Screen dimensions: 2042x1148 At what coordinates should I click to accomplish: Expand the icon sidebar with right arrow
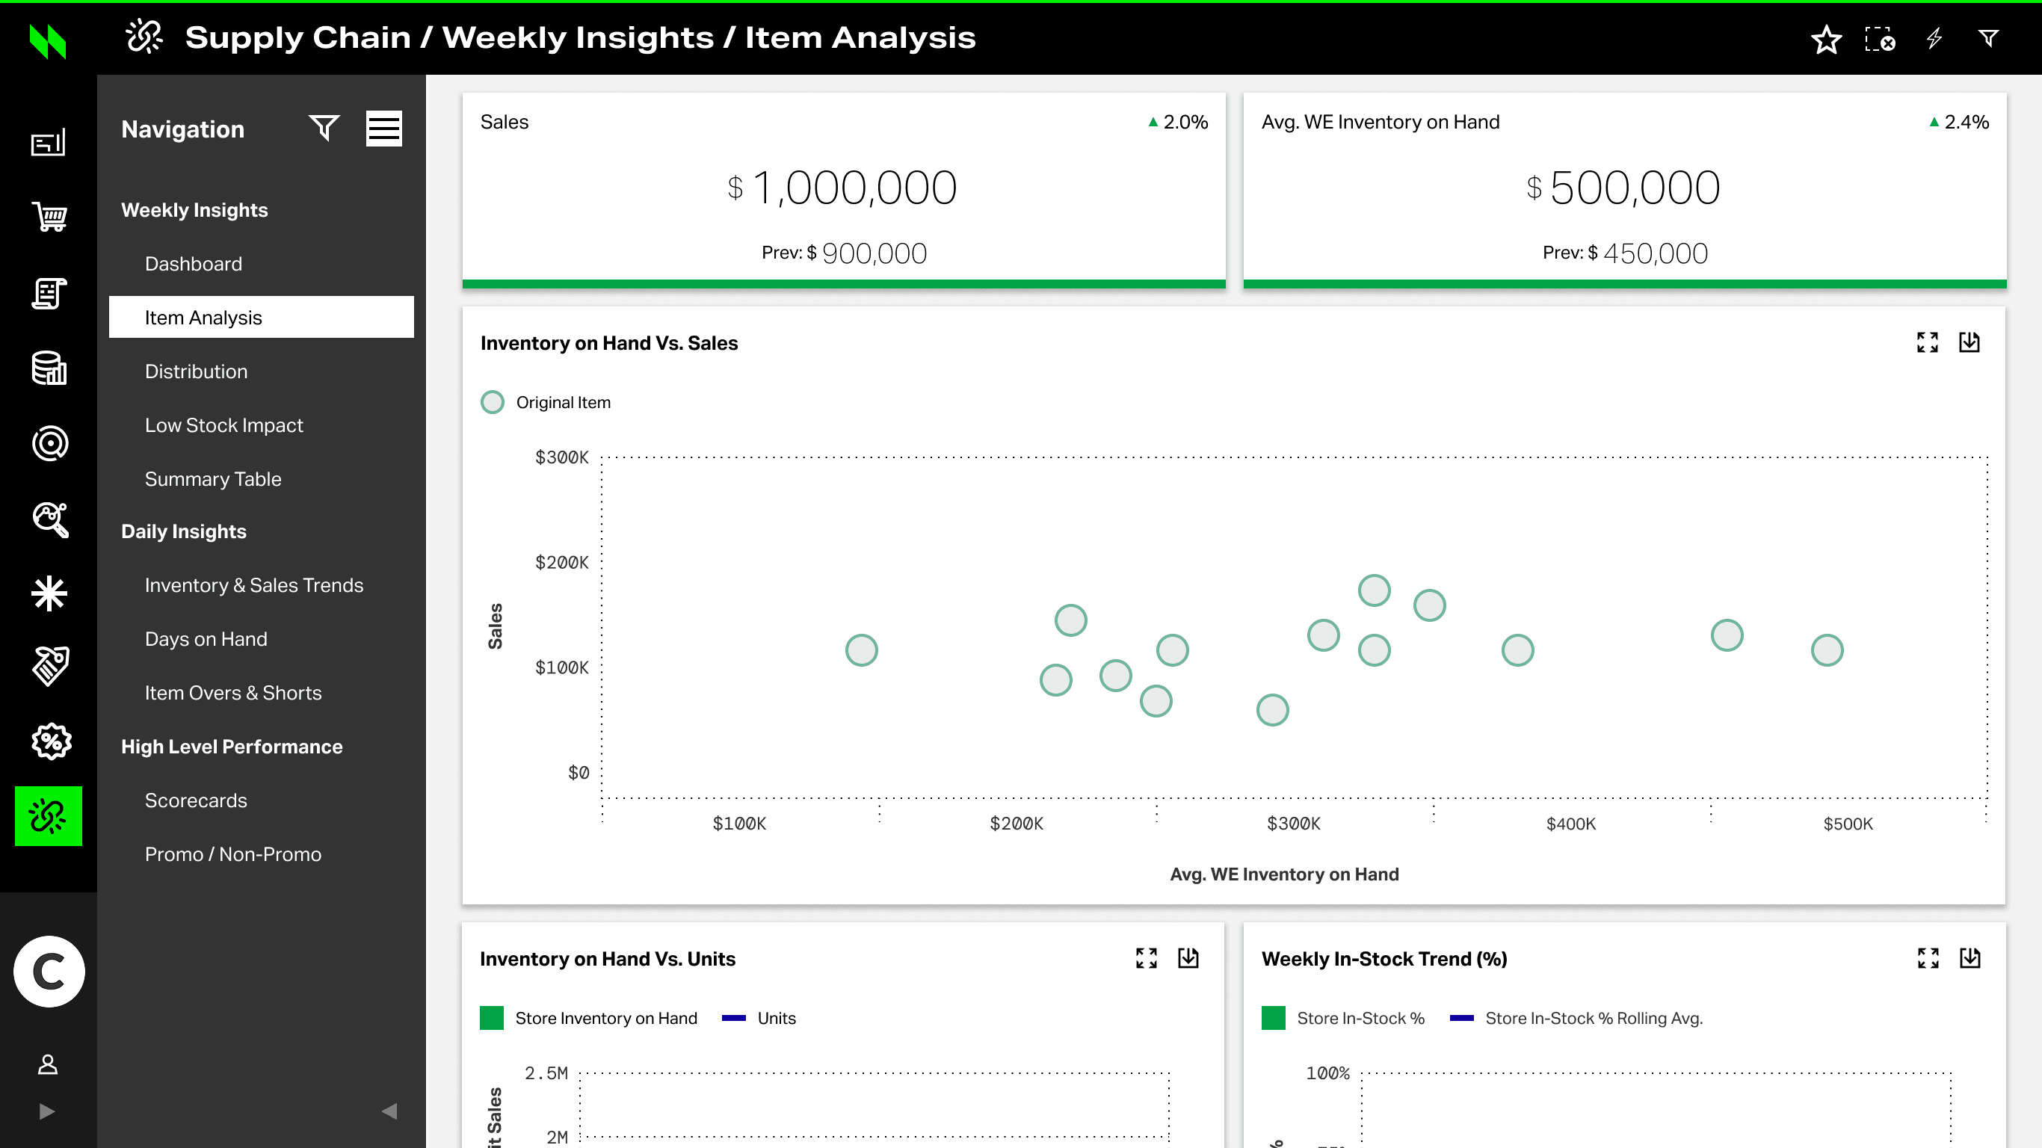coord(47,1111)
